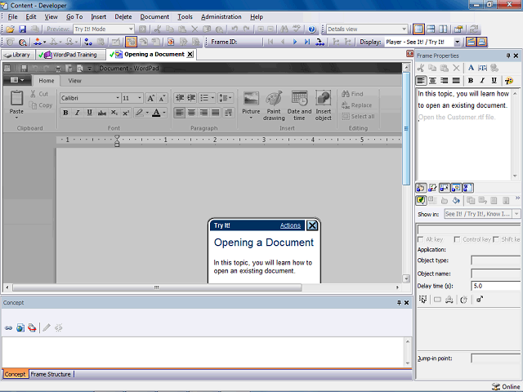This screenshot has width=523, height=392.
Task: Click the Save icon in the main toolbar
Action: coord(22,29)
